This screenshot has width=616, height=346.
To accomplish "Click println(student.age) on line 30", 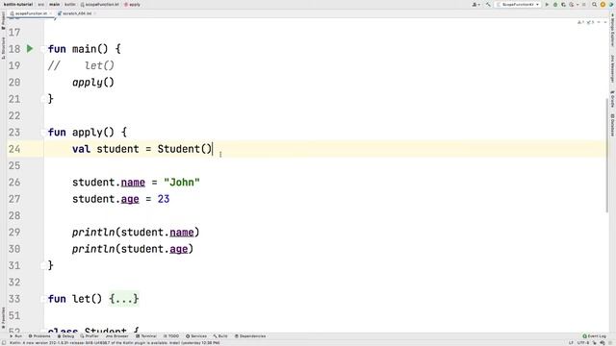I will [x=133, y=249].
